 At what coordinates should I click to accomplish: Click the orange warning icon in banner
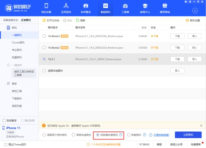44,125
